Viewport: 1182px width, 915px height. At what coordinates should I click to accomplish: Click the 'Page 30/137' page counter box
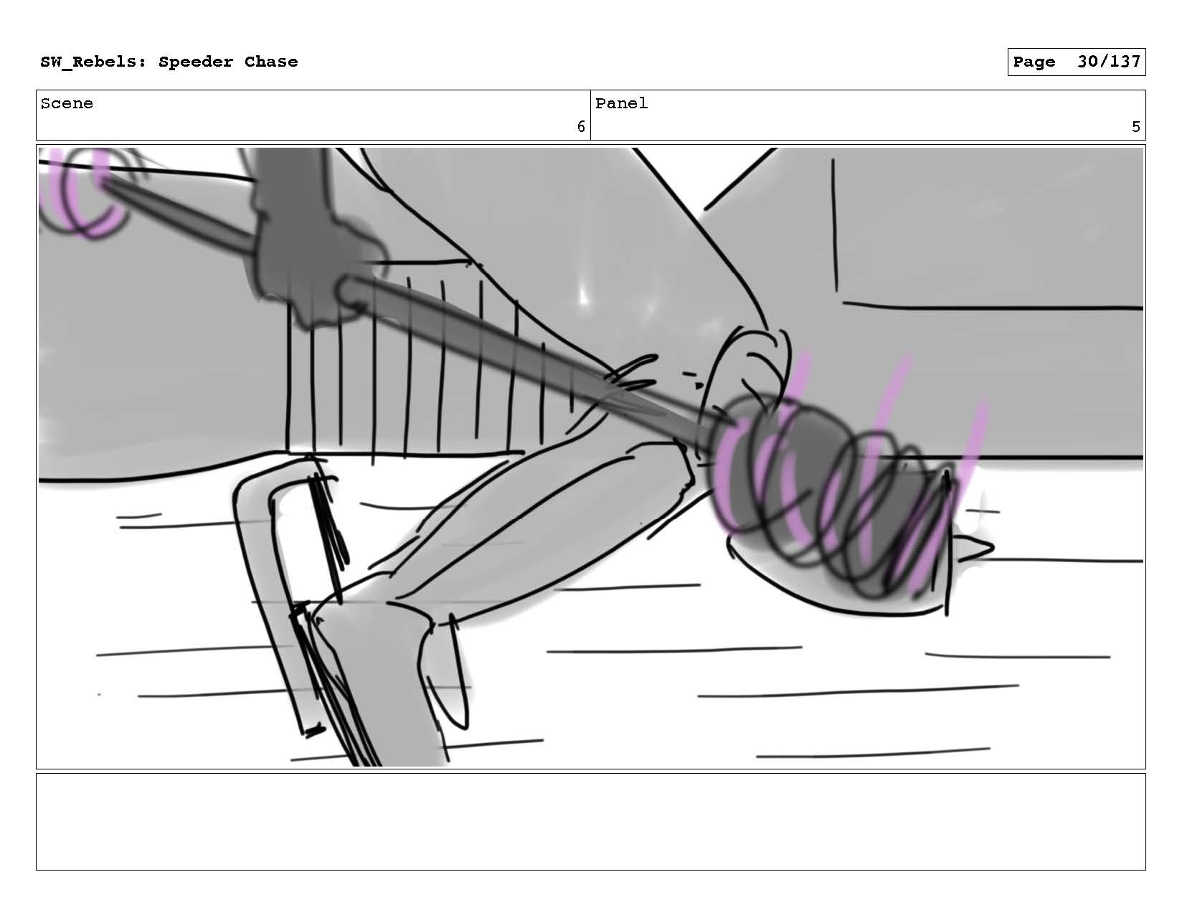click(1076, 62)
